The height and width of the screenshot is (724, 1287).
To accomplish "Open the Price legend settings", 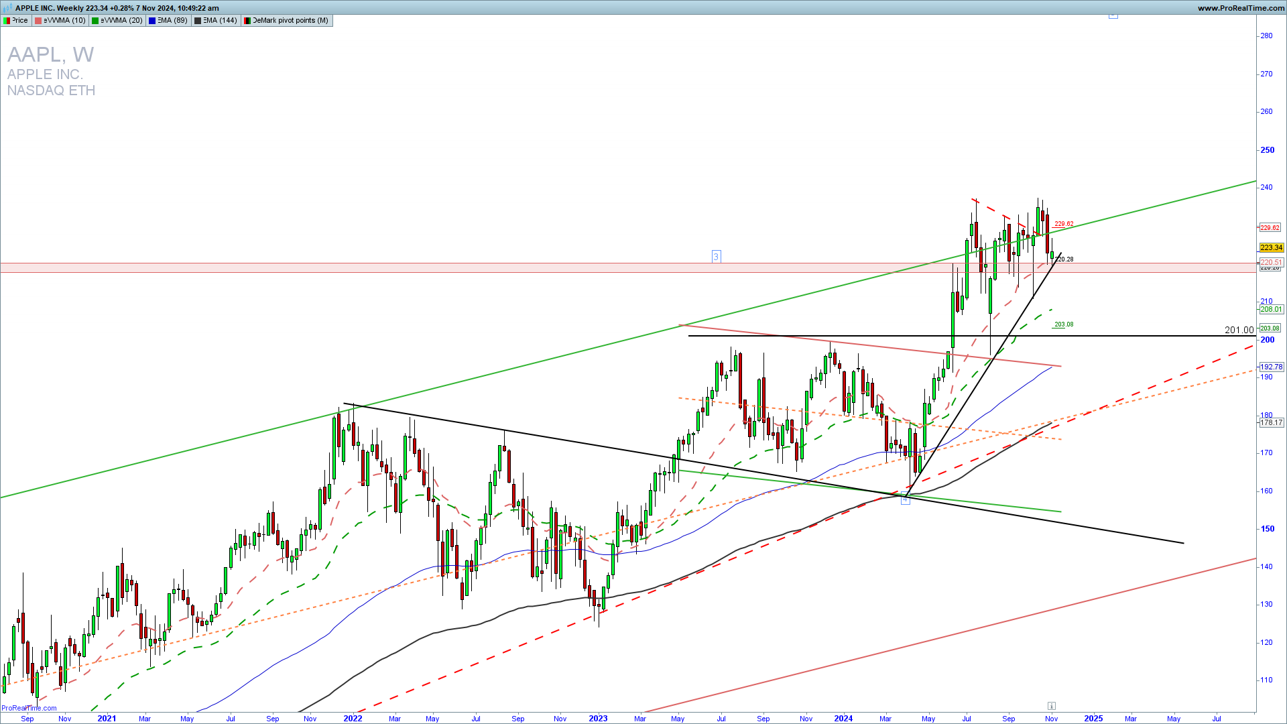I will pos(15,21).
